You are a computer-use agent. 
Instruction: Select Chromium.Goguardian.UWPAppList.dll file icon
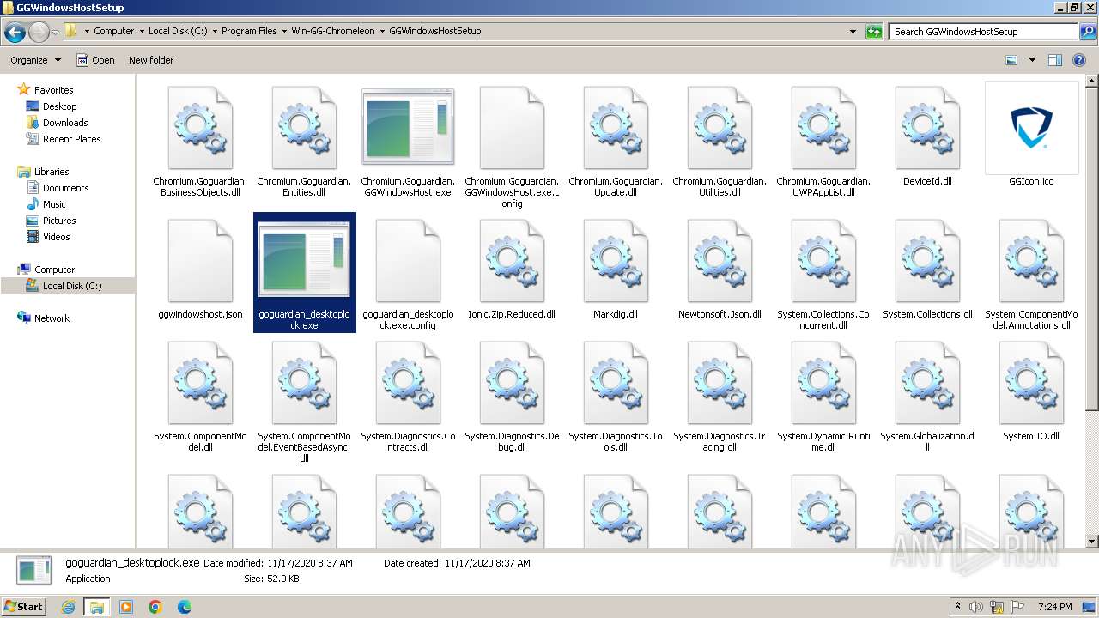(823, 127)
